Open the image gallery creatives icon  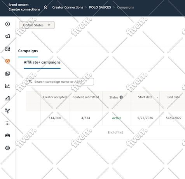(7, 74)
